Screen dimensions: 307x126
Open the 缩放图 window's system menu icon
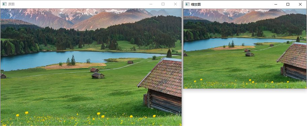187,4
